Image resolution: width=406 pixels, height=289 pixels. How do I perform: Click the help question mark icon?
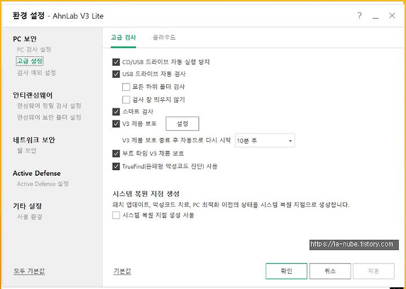coord(359,16)
